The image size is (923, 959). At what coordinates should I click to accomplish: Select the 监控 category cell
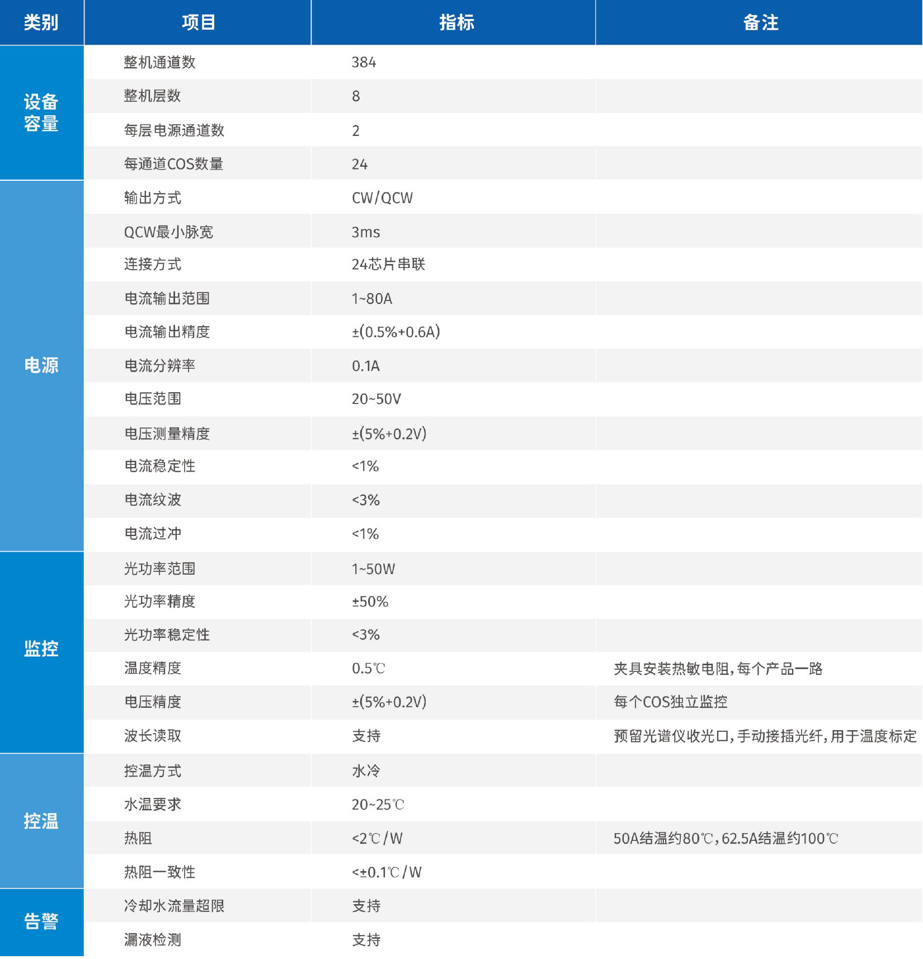(41, 649)
